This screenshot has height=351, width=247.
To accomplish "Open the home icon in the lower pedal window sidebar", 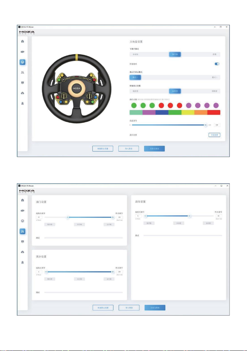I will coord(23,200).
